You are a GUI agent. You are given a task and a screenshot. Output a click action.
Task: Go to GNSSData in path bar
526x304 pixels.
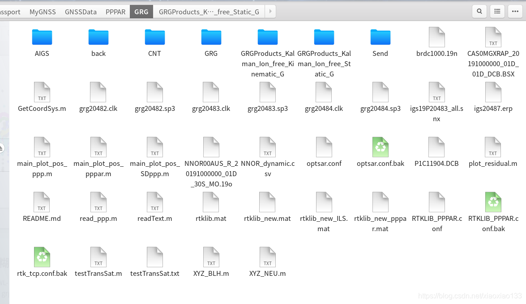(81, 12)
